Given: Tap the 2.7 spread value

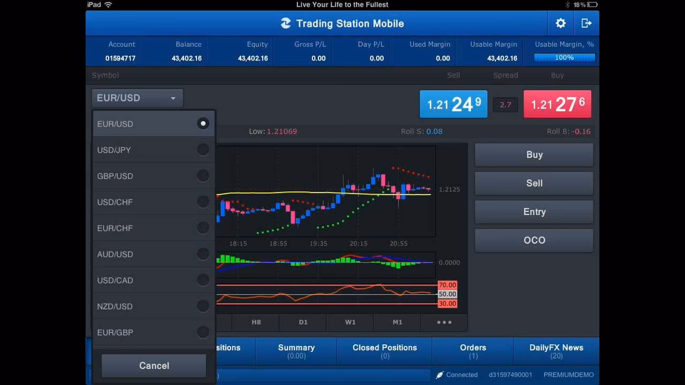Looking at the screenshot, I should click(506, 105).
